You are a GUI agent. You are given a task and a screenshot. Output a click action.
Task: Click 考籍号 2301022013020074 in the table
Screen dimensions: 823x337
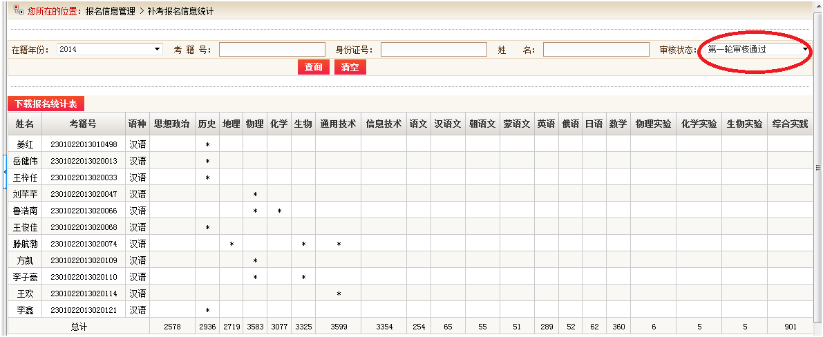[83, 244]
